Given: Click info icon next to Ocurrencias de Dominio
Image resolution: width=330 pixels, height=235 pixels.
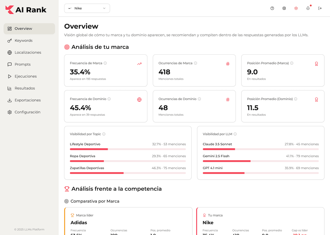Looking at the screenshot, I should pos(199,99).
